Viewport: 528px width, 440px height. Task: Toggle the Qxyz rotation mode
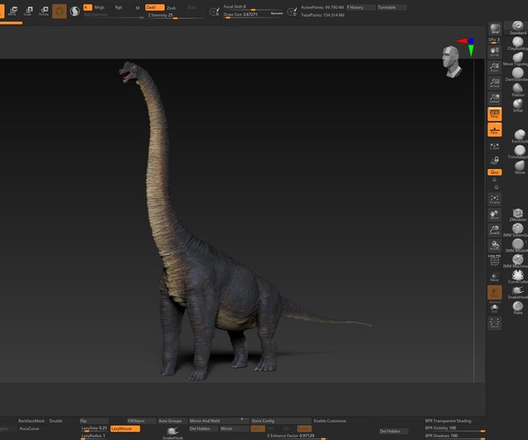(x=495, y=172)
